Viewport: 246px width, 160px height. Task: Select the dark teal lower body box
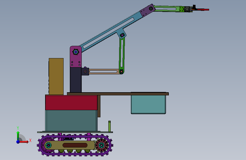click(72, 120)
